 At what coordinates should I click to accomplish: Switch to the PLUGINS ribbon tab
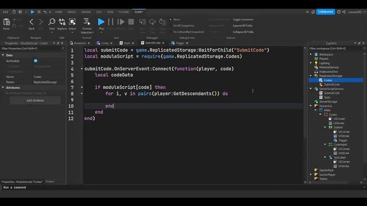124,12
